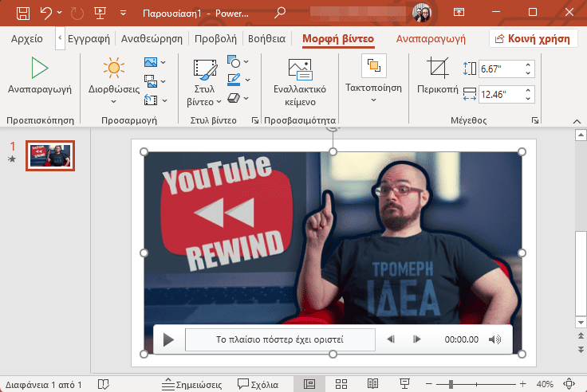Step the video forward
Screen dimensions: 587x392
pyautogui.click(x=416, y=339)
